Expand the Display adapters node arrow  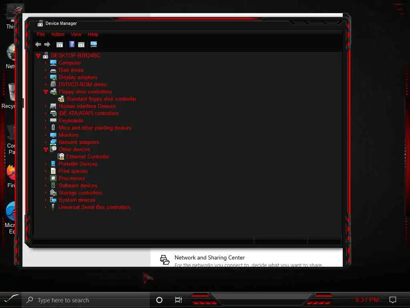[x=46, y=77]
